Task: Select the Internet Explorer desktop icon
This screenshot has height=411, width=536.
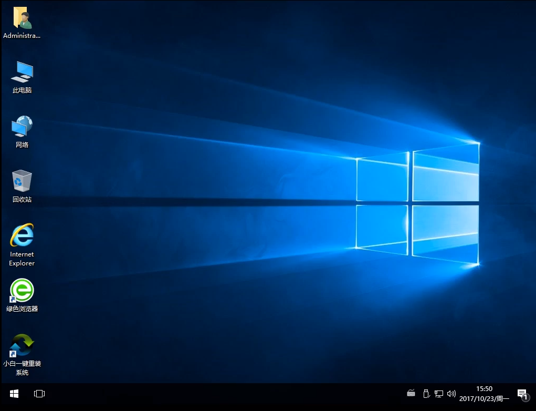Action: (x=22, y=245)
